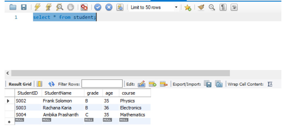The height and width of the screenshot is (137, 286).
Task: Open a SQL script file
Action: click(x=13, y=7)
